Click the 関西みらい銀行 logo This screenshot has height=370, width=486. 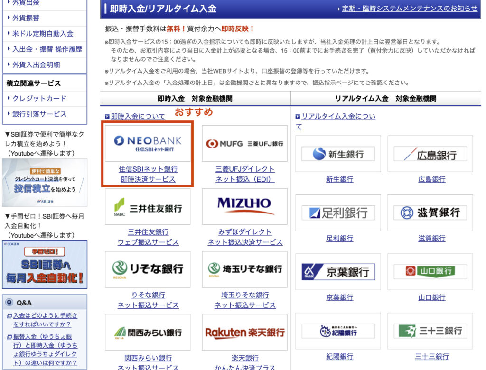(x=148, y=333)
